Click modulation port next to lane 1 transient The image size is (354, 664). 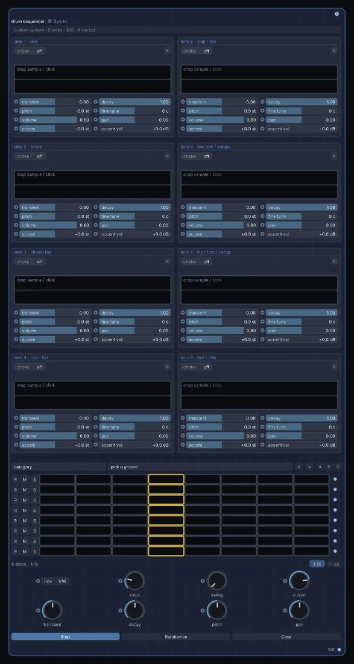coord(16,102)
